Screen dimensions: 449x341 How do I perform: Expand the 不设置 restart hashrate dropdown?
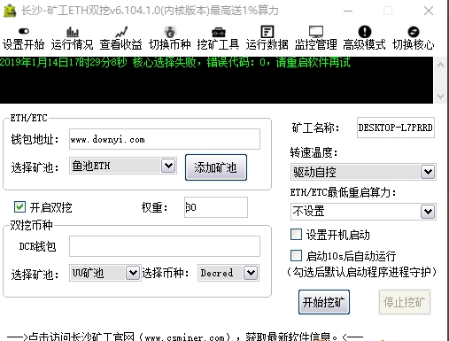[428, 212]
